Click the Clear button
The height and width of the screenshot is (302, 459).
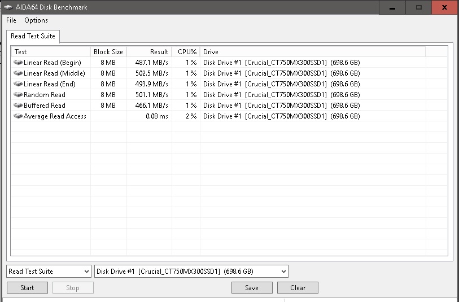pos(298,288)
